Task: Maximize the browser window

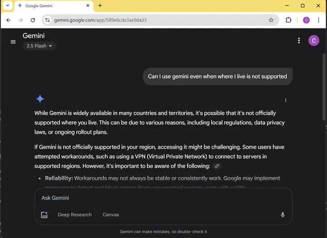Action: [302, 5]
